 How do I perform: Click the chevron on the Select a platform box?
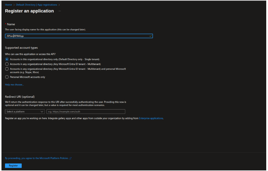tap(41, 112)
